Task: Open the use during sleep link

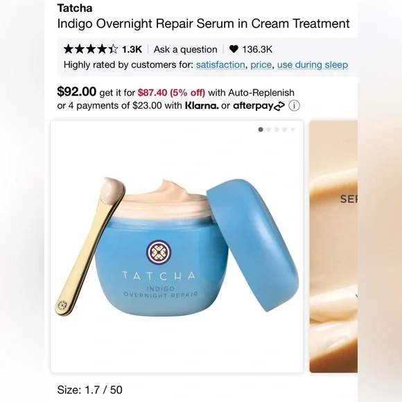Action: tap(313, 64)
